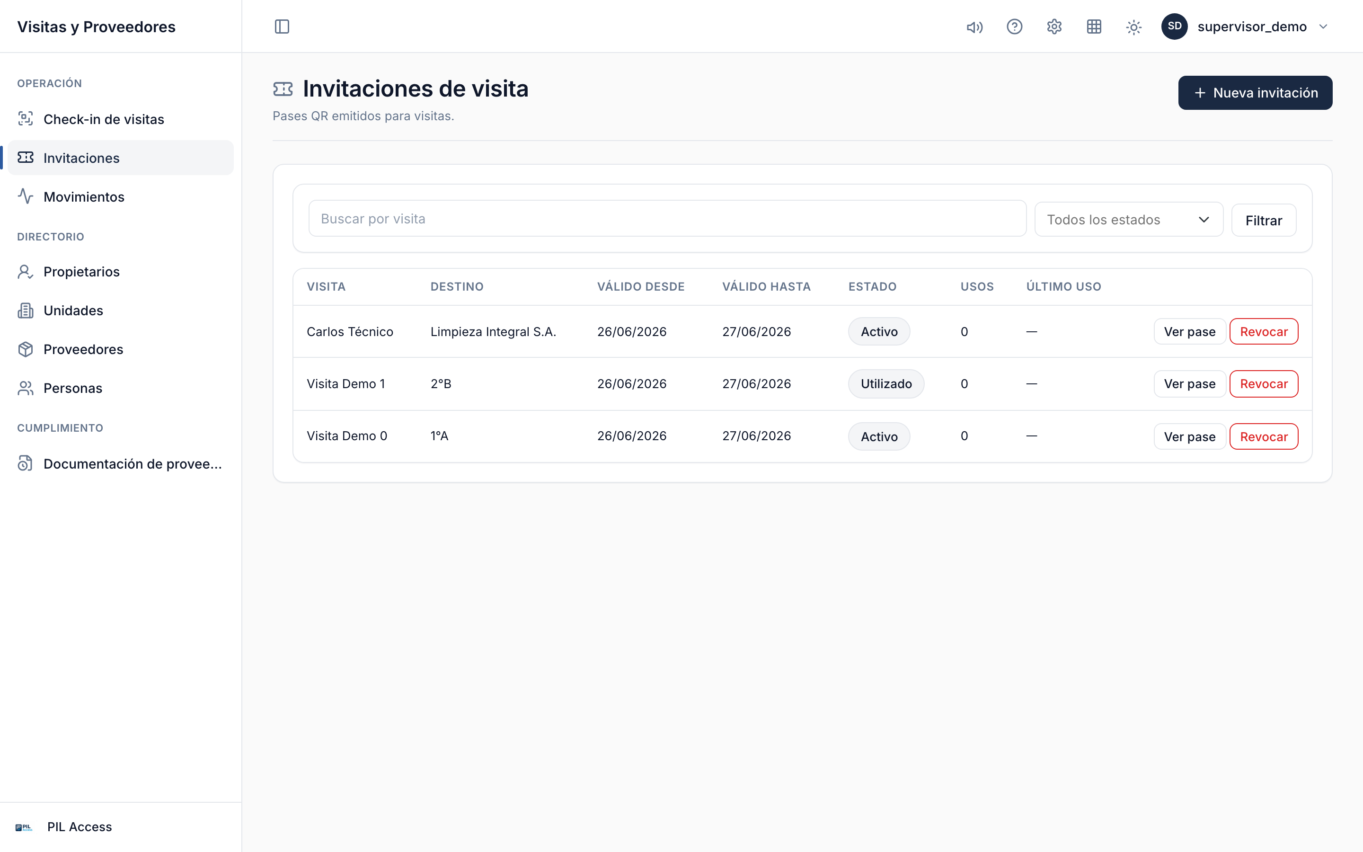Open Check-in de visitas menu item
The width and height of the screenshot is (1363, 852).
point(121,119)
